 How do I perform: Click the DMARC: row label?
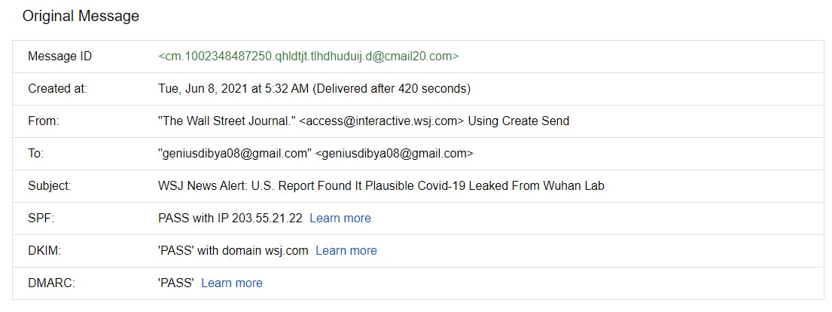(x=51, y=283)
